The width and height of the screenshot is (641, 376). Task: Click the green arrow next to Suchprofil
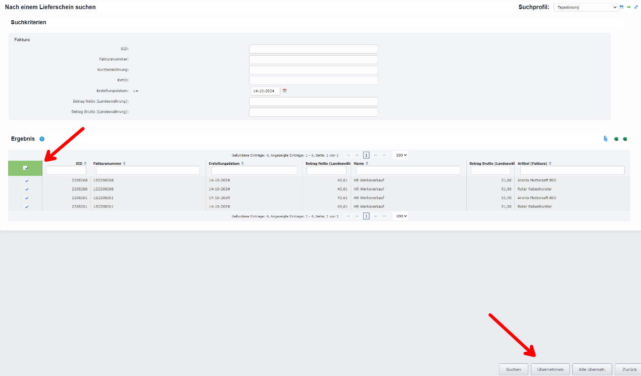pos(629,7)
